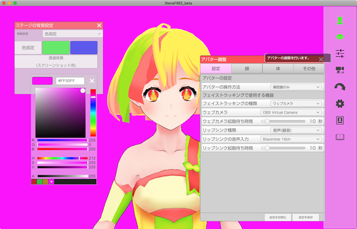The height and width of the screenshot is (229, 357).
Task: Open the リップシンクの音声入力 BlackHole 16ch dropdown
Action: click(291, 139)
